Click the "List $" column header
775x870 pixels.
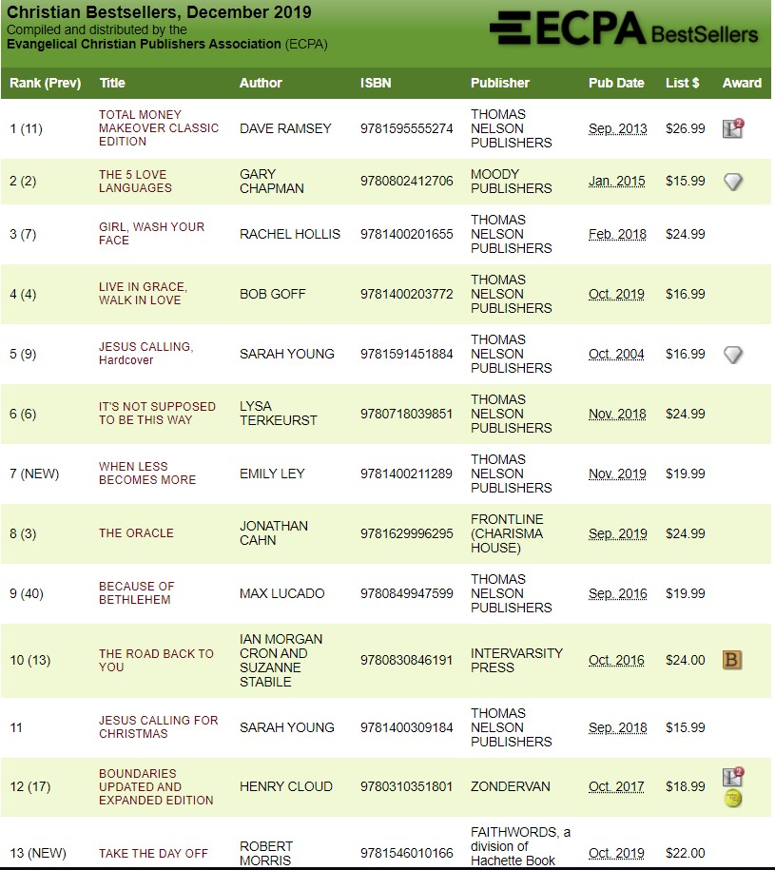681,83
